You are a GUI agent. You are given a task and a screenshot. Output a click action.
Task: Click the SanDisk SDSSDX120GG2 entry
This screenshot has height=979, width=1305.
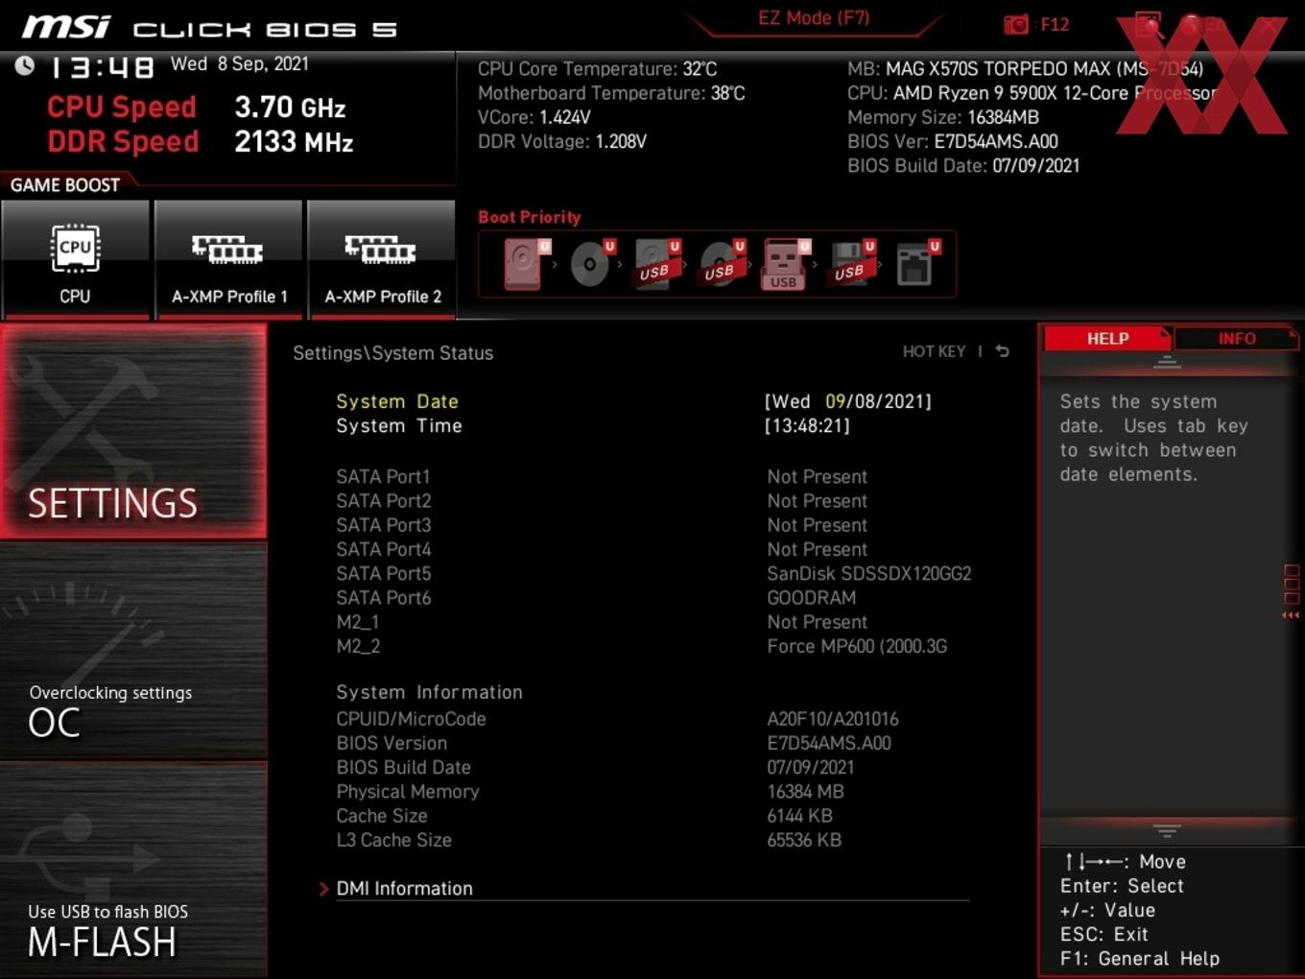pyautogui.click(x=868, y=574)
